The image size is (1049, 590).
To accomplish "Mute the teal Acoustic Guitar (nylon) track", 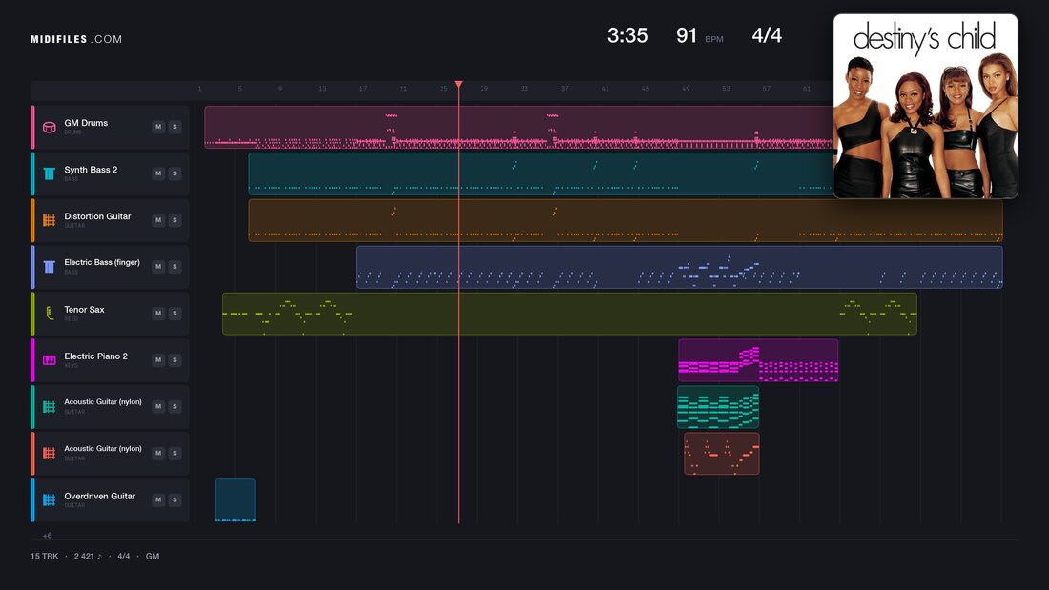I will click(158, 406).
